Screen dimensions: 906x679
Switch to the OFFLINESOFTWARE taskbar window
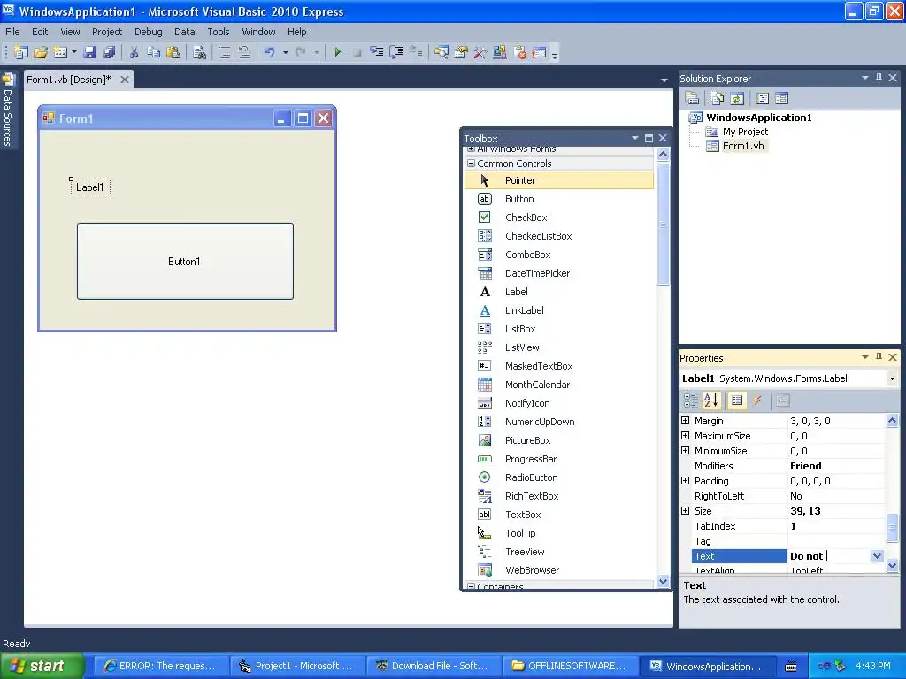pyautogui.click(x=570, y=666)
